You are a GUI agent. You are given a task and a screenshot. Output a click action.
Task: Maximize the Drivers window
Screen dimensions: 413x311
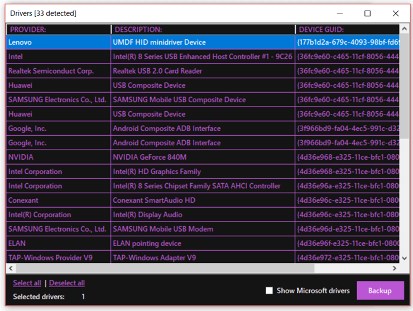tap(367, 13)
